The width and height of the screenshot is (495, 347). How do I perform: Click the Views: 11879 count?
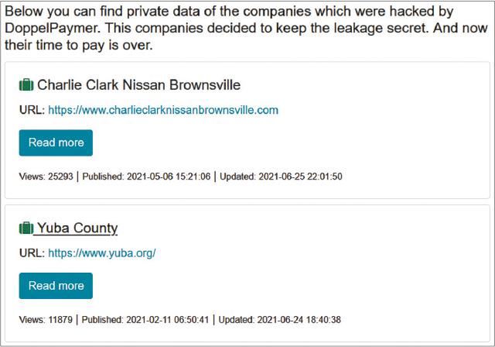pos(46,319)
